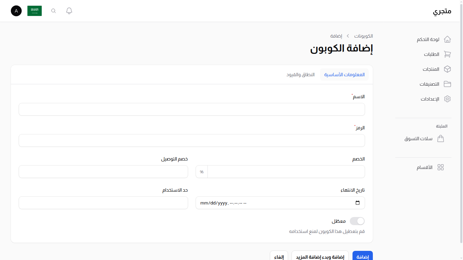Screen dimensions: 463x260
Task: Select the الأقسام grid icon
Action: pyautogui.click(x=441, y=167)
